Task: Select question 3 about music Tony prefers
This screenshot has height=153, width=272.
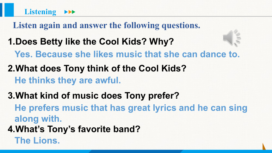Action: (x=94, y=95)
